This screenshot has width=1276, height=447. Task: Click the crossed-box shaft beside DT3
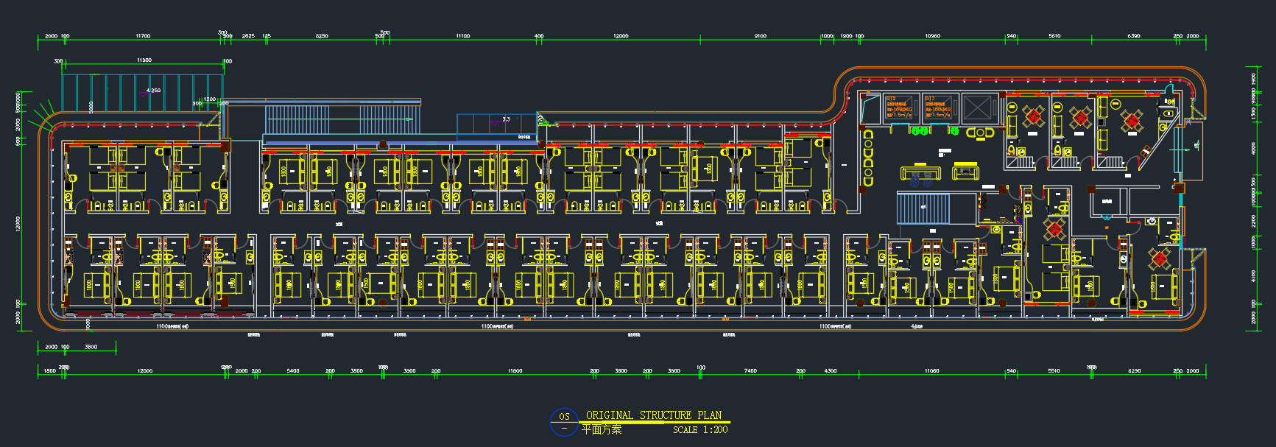(x=979, y=108)
